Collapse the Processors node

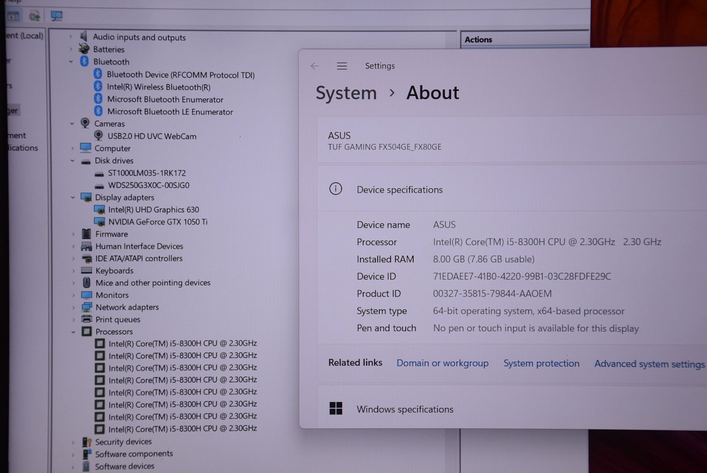(x=73, y=332)
